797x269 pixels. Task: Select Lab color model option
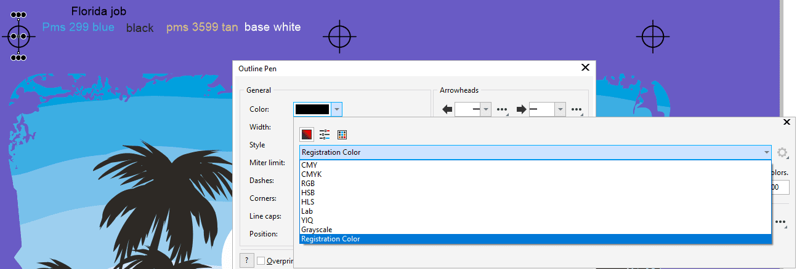(x=307, y=211)
